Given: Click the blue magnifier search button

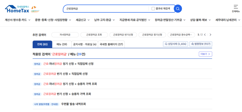Looking at the screenshot, I should [x=178, y=9].
